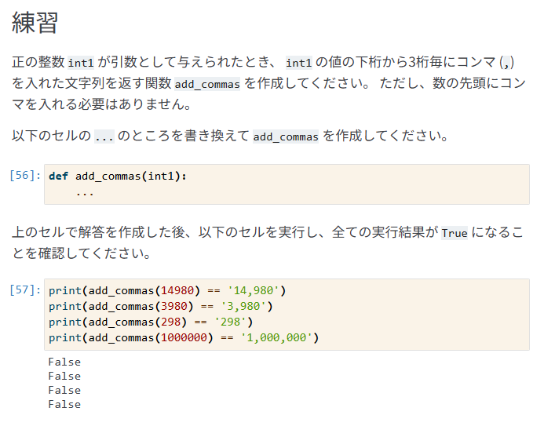Click the inline comma code in first paragraph
The height and width of the screenshot is (426, 544).
click(x=508, y=63)
